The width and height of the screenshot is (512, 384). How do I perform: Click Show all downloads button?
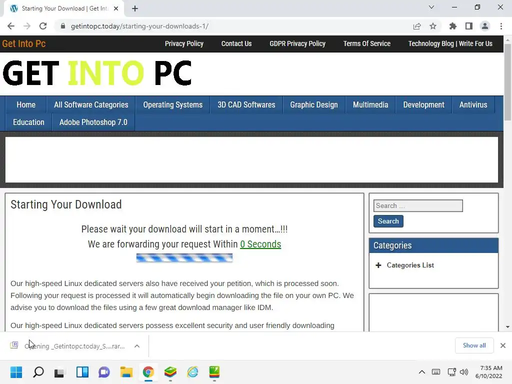(x=474, y=345)
